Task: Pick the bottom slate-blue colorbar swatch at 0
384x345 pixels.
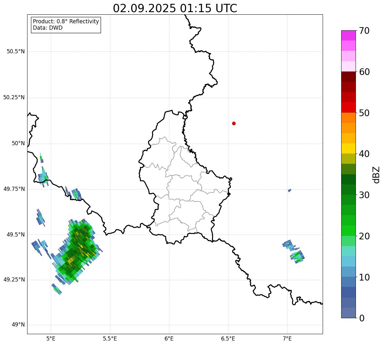Action: [x=348, y=313]
